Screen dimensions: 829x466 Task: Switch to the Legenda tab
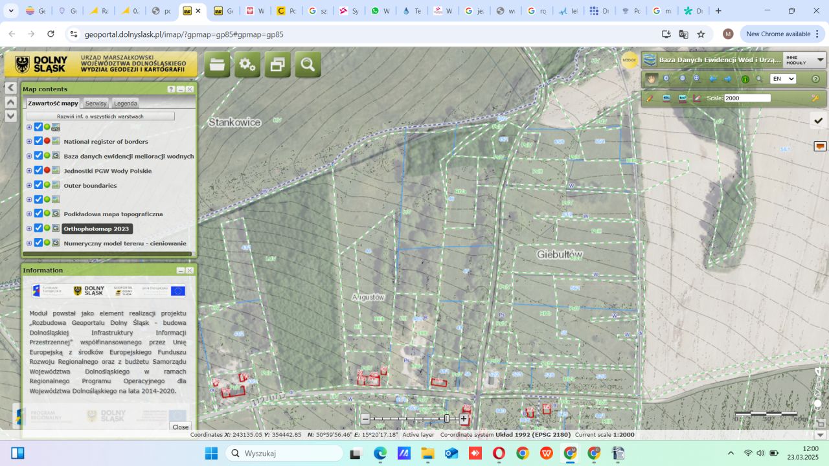[125, 104]
